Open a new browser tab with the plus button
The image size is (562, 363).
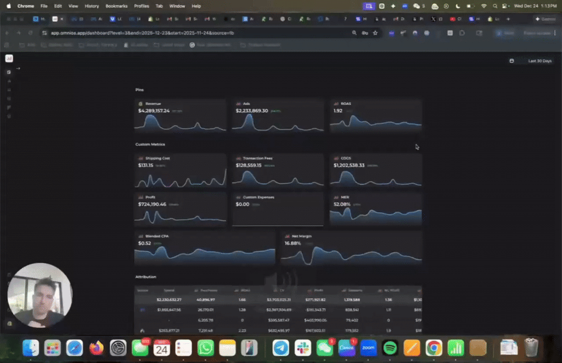coord(508,19)
